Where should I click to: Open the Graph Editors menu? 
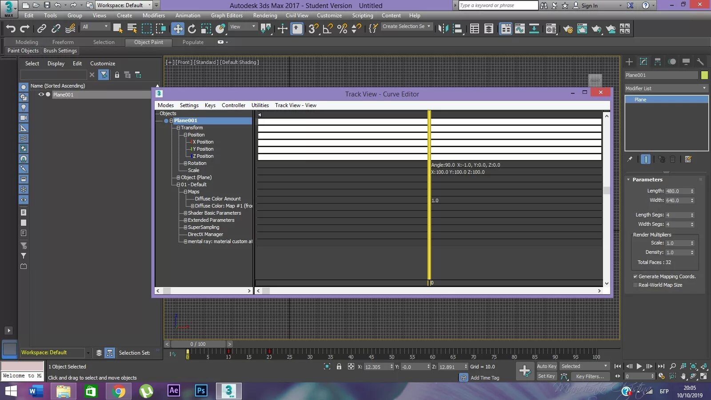point(227,16)
